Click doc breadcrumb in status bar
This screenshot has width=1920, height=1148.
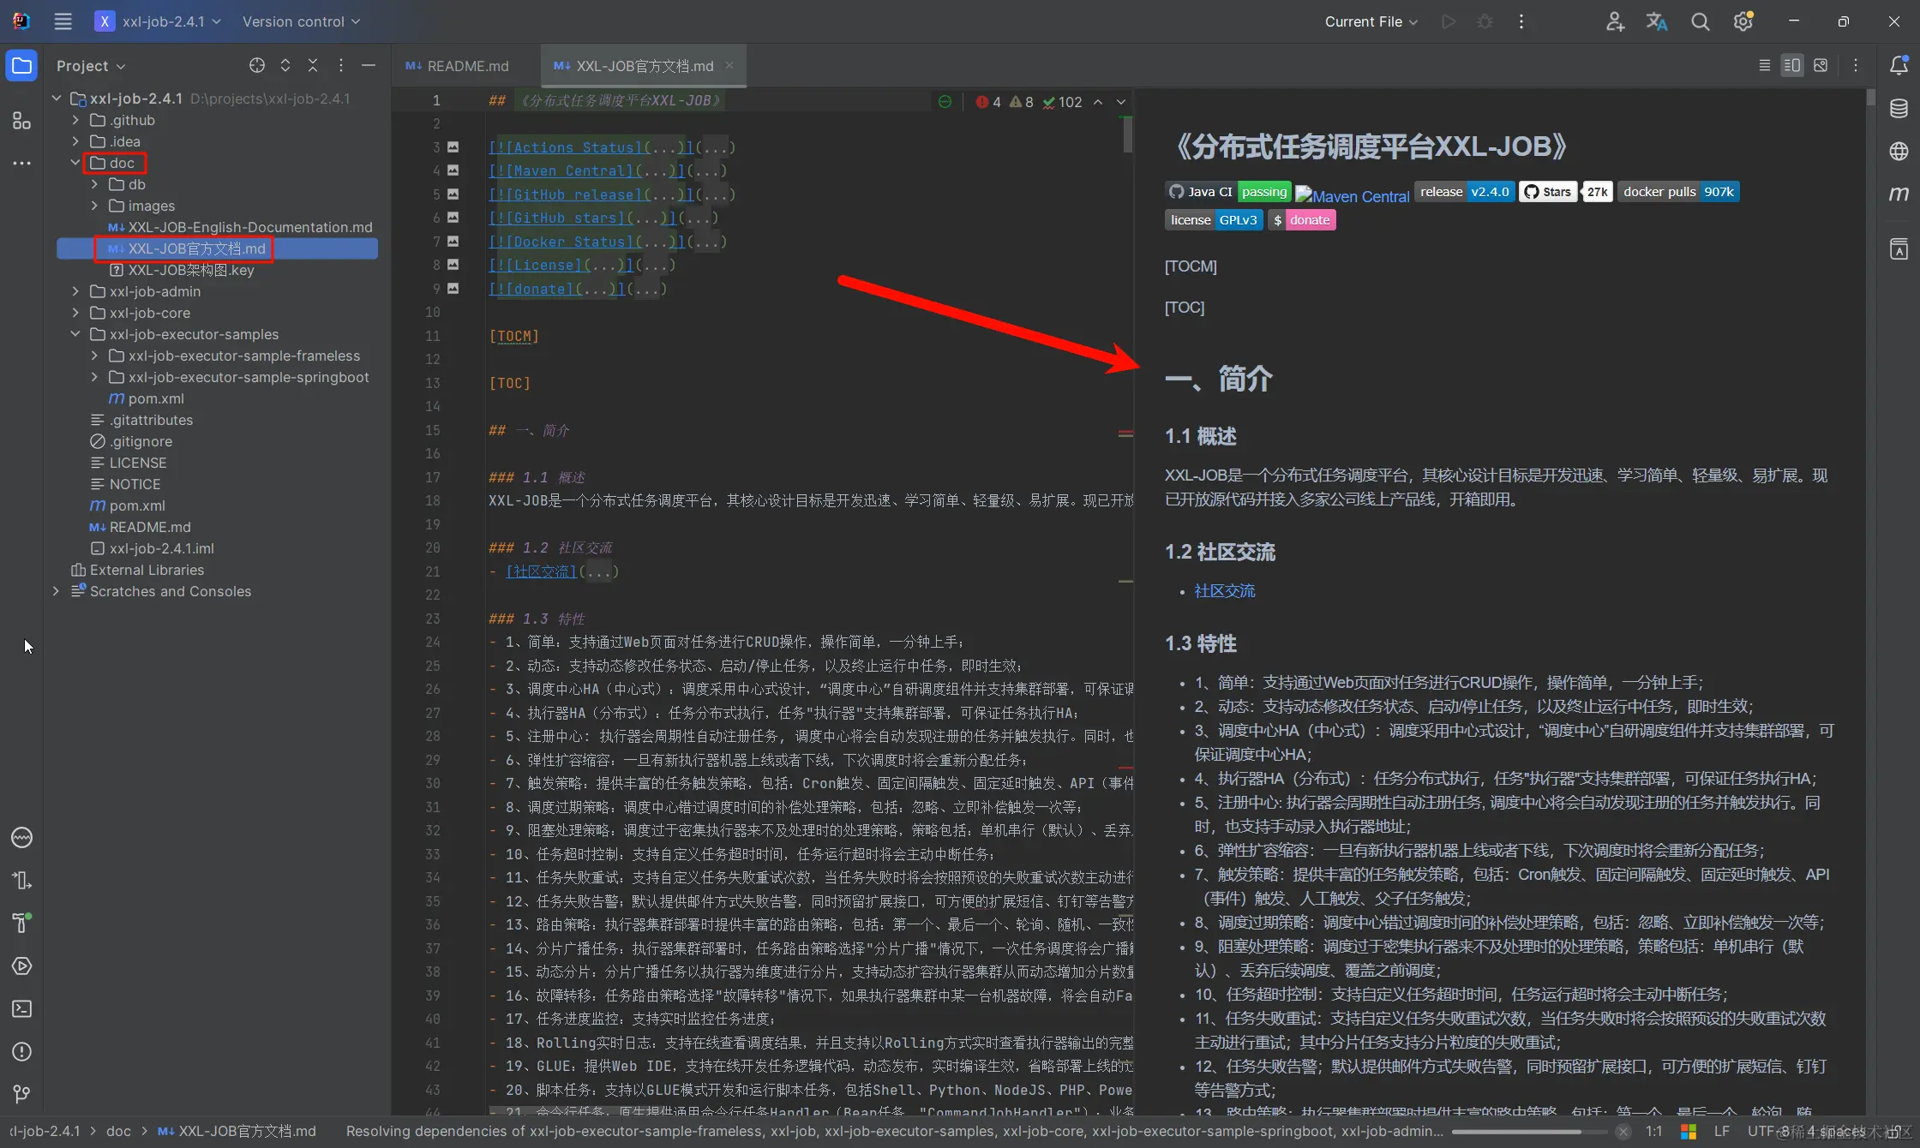pyautogui.click(x=118, y=1131)
